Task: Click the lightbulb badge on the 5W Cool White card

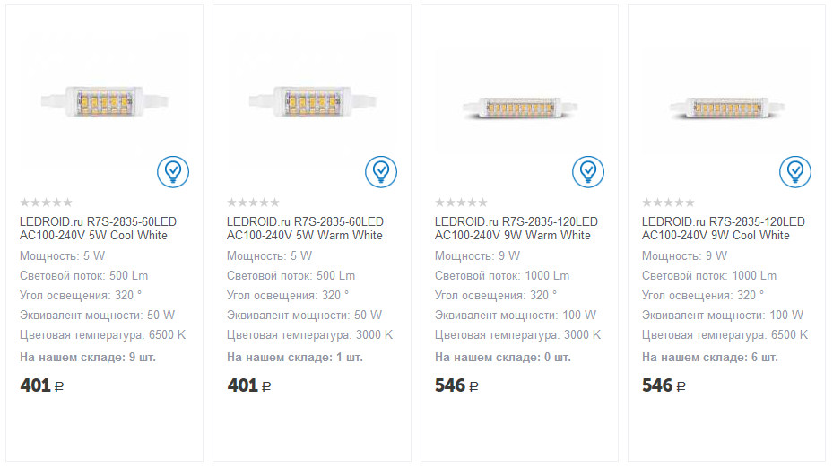Action: pos(173,171)
